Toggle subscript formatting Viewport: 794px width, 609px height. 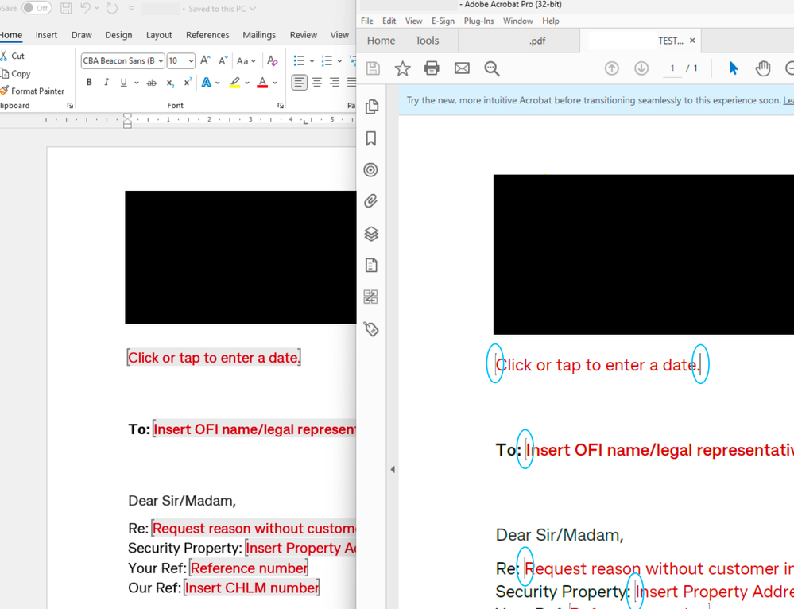(170, 83)
